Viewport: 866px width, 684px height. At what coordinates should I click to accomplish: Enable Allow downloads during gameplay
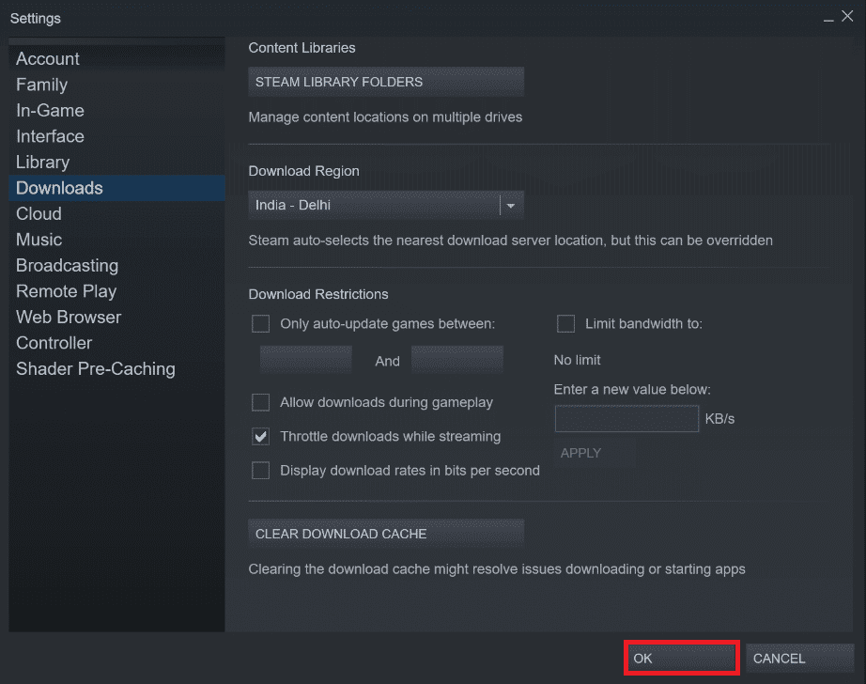pyautogui.click(x=260, y=402)
